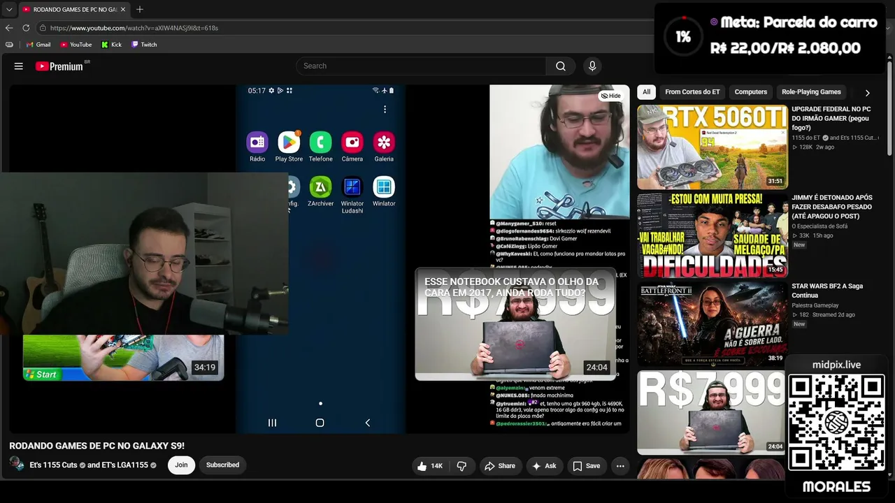Open title UPGRADE FEDERAL NO PC DO IRMÃO GAMER

(831, 119)
